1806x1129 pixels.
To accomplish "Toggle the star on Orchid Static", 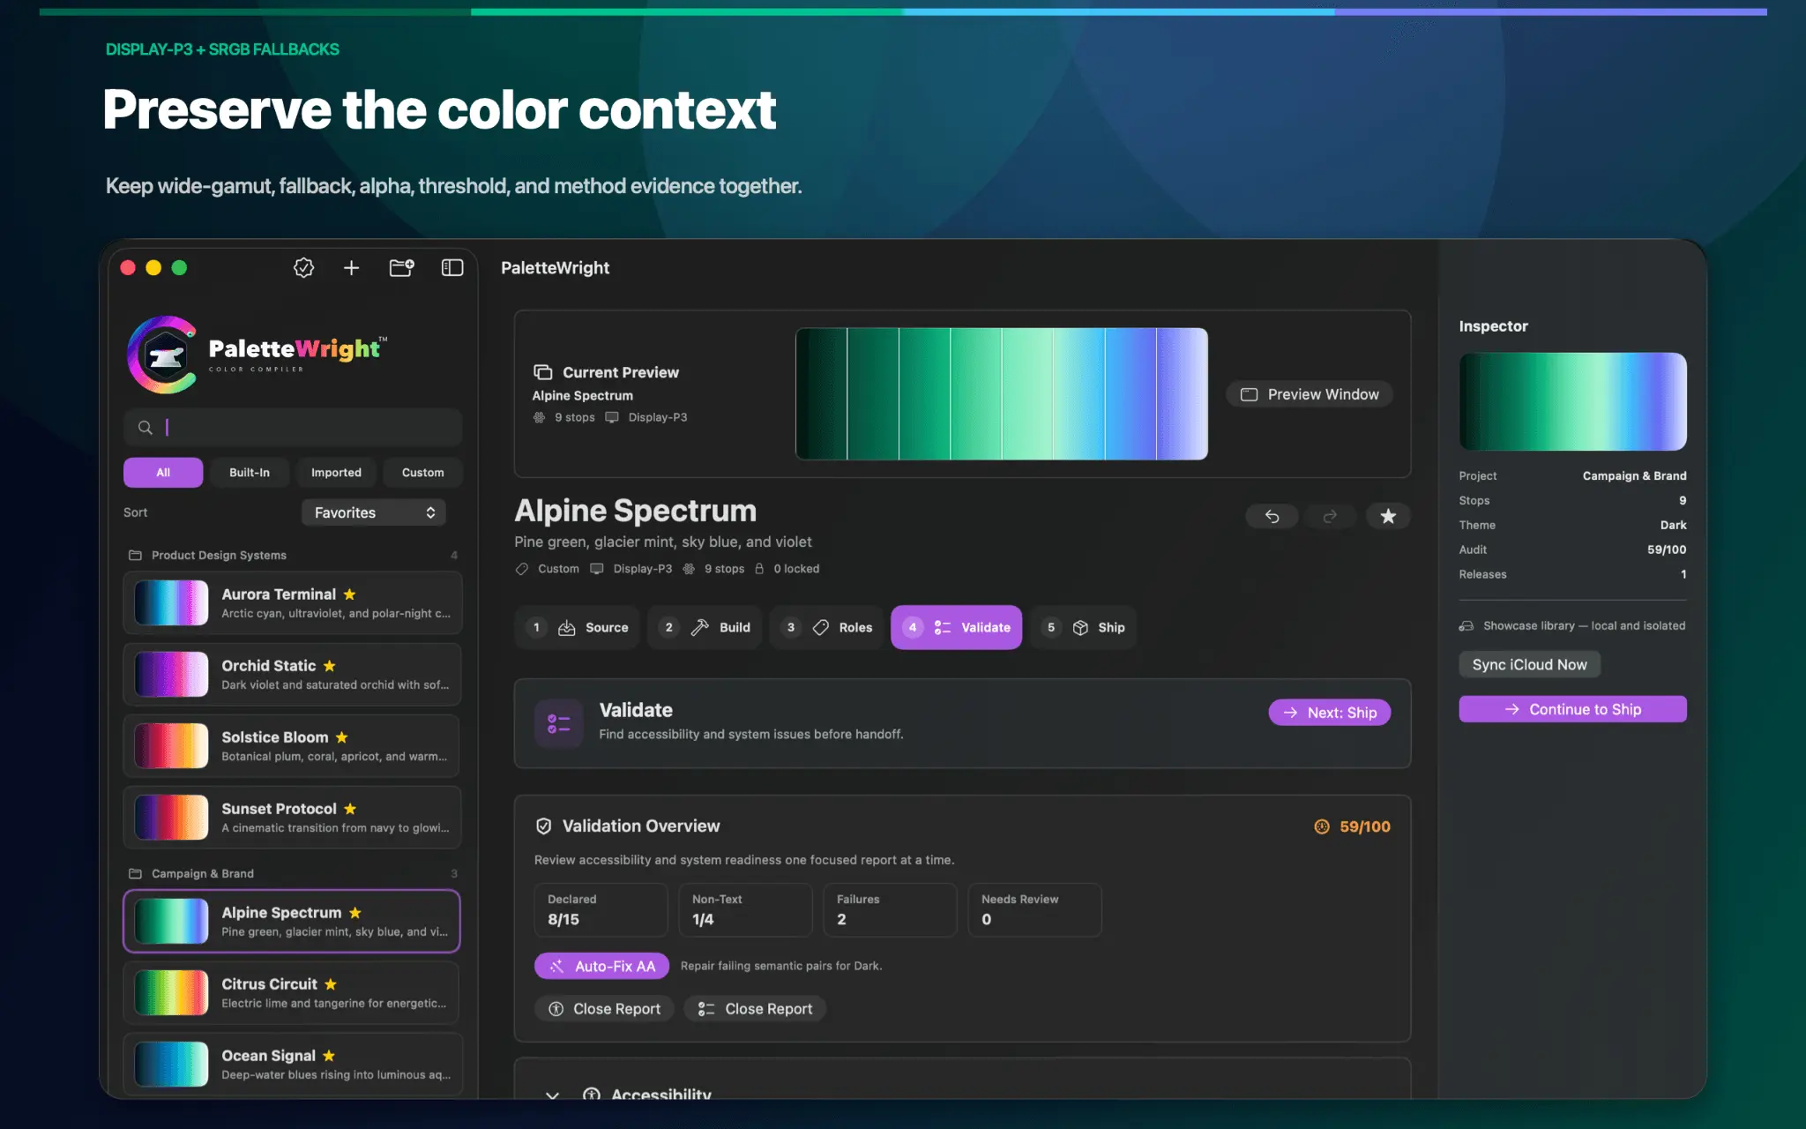I will pos(329,666).
